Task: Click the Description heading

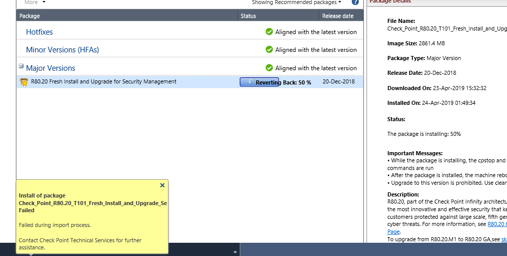Action: click(x=403, y=194)
